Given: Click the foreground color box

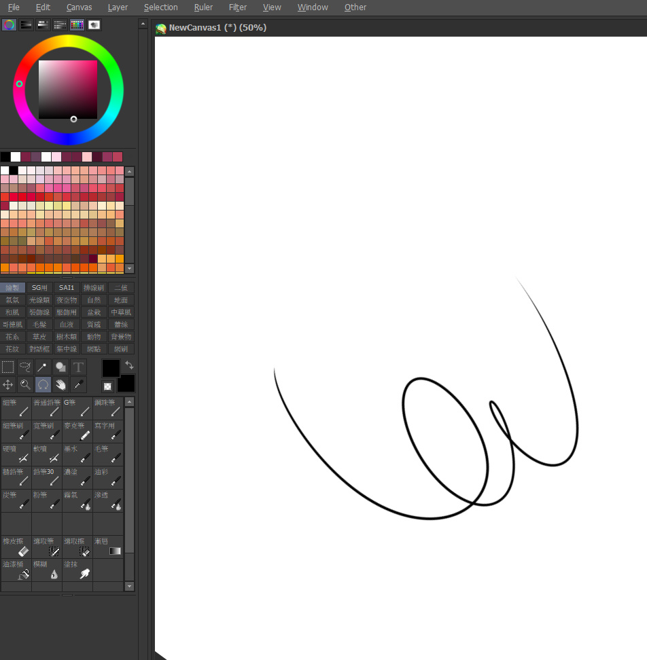Looking at the screenshot, I should click(111, 368).
